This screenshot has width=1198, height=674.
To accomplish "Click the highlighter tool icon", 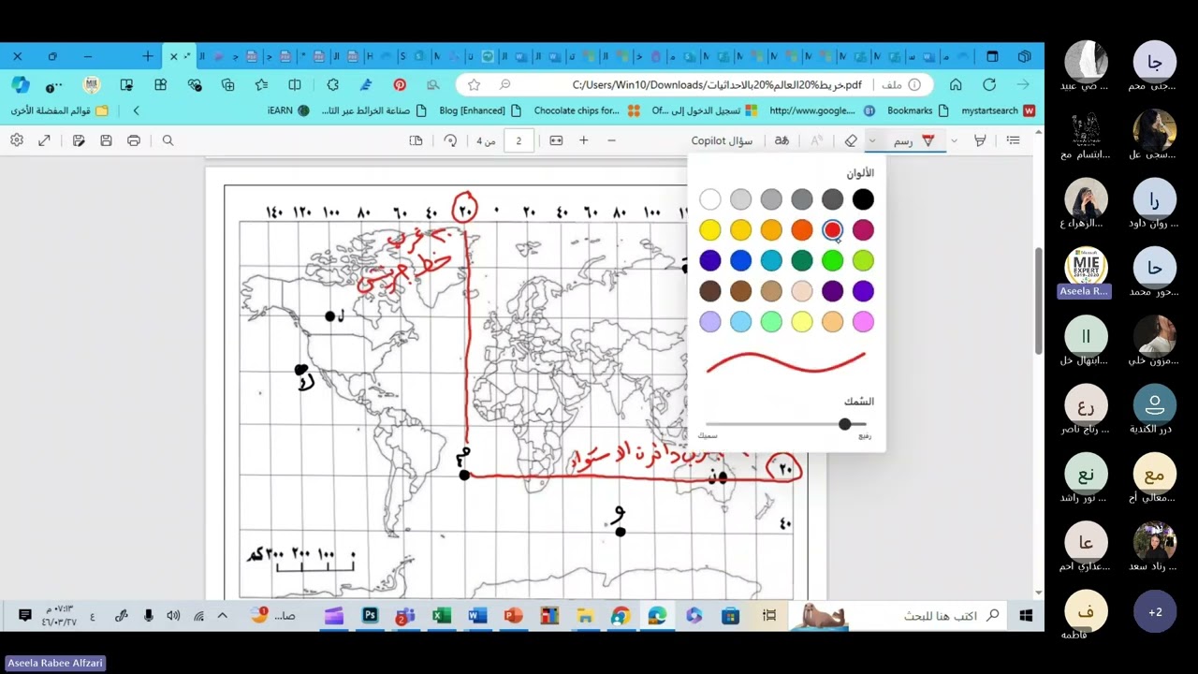I will [980, 140].
